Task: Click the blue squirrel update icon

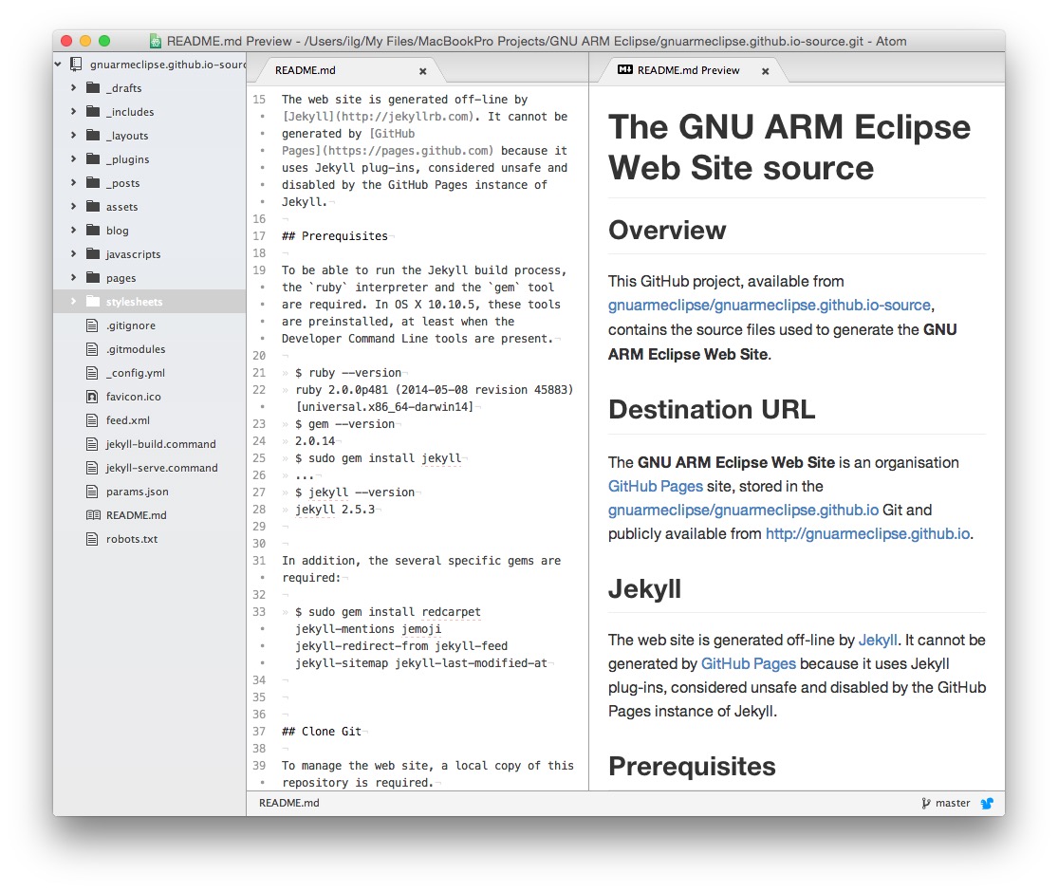Action: coord(987,803)
